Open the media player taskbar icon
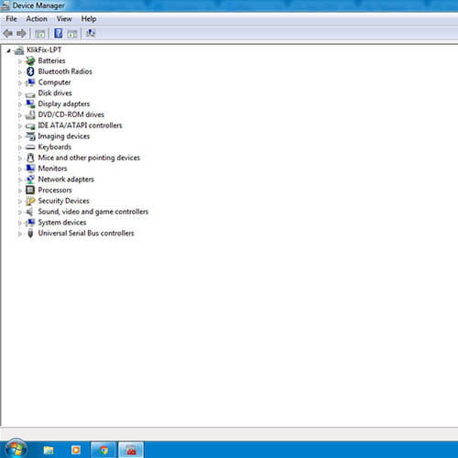 (76, 450)
